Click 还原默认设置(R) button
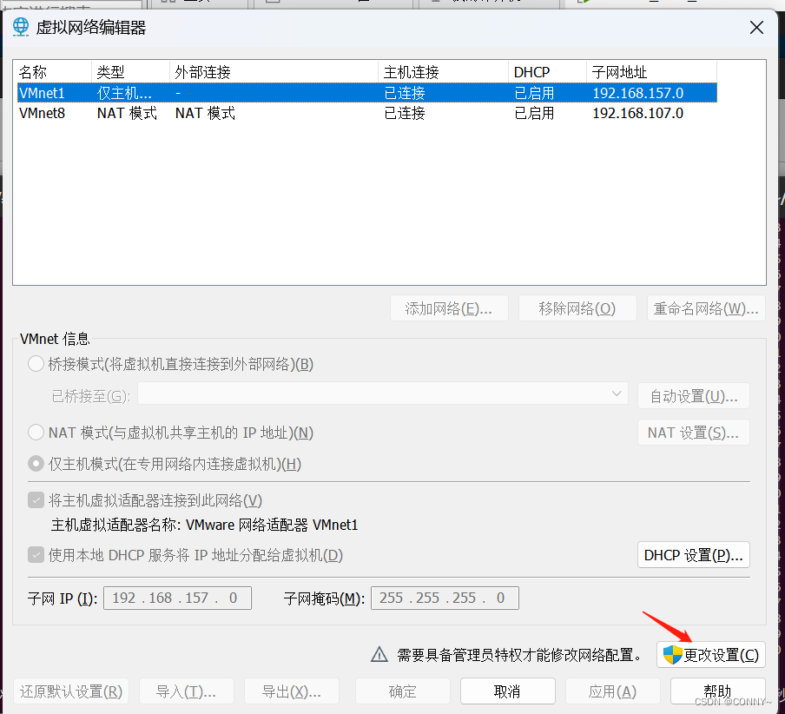Image resolution: width=785 pixels, height=714 pixels. (71, 691)
